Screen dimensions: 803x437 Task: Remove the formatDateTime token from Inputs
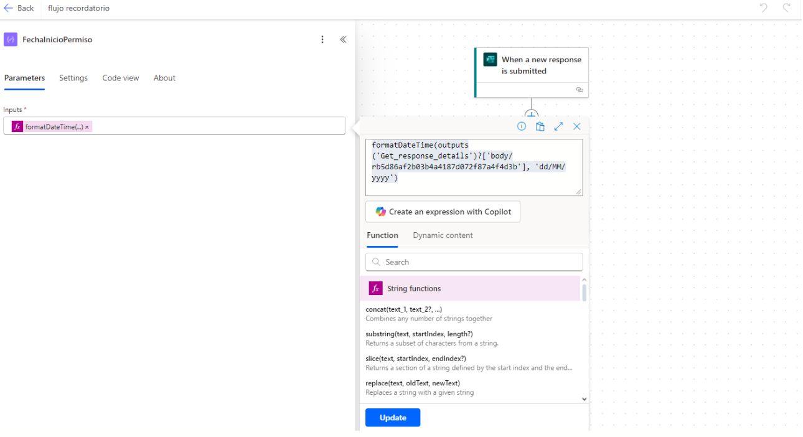click(87, 127)
